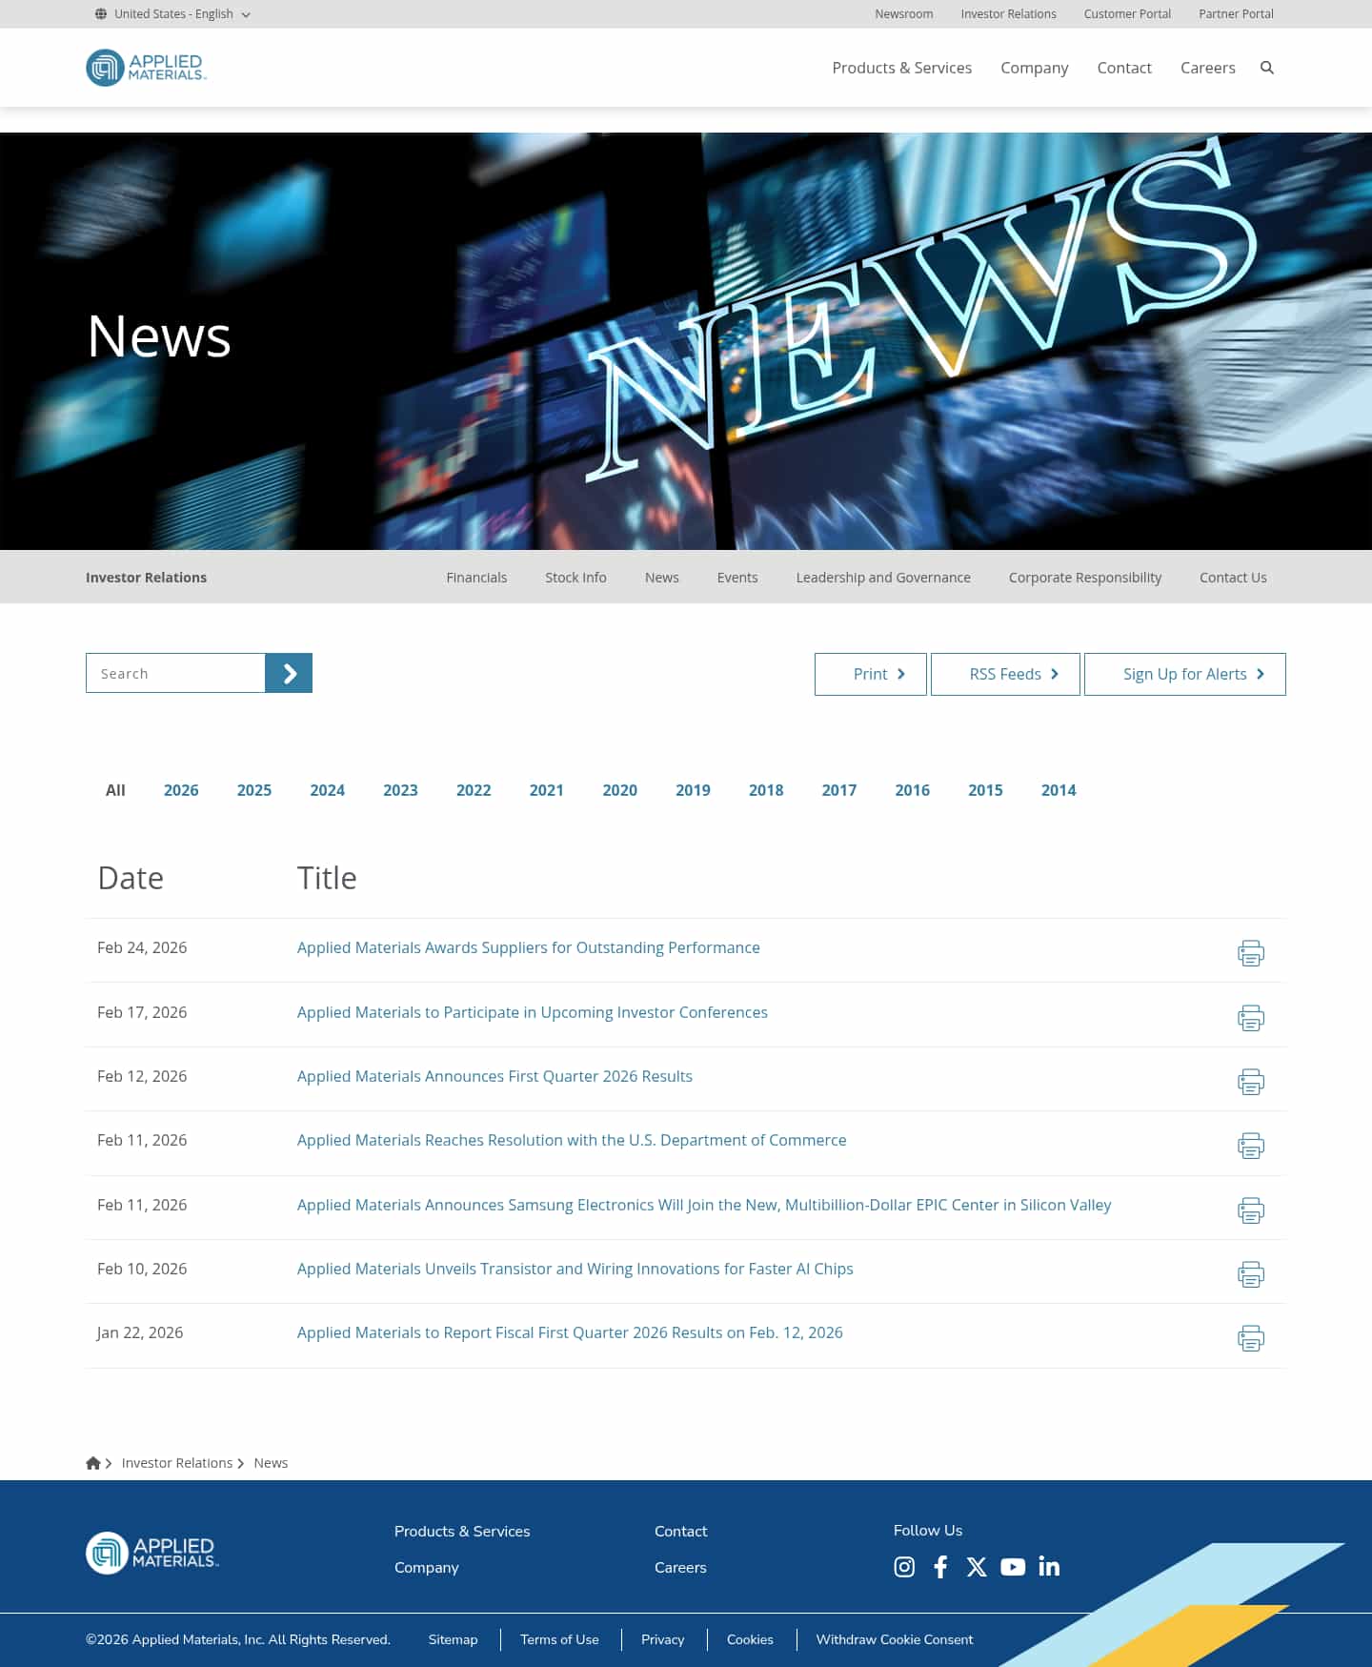This screenshot has height=1667, width=1372.
Task: Click Sign Up for Alerts
Action: tap(1185, 674)
